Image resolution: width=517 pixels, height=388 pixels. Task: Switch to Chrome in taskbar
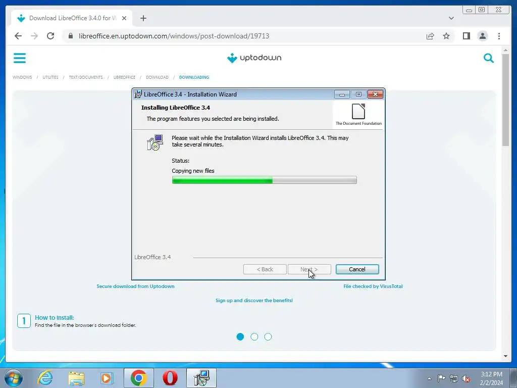click(x=138, y=378)
